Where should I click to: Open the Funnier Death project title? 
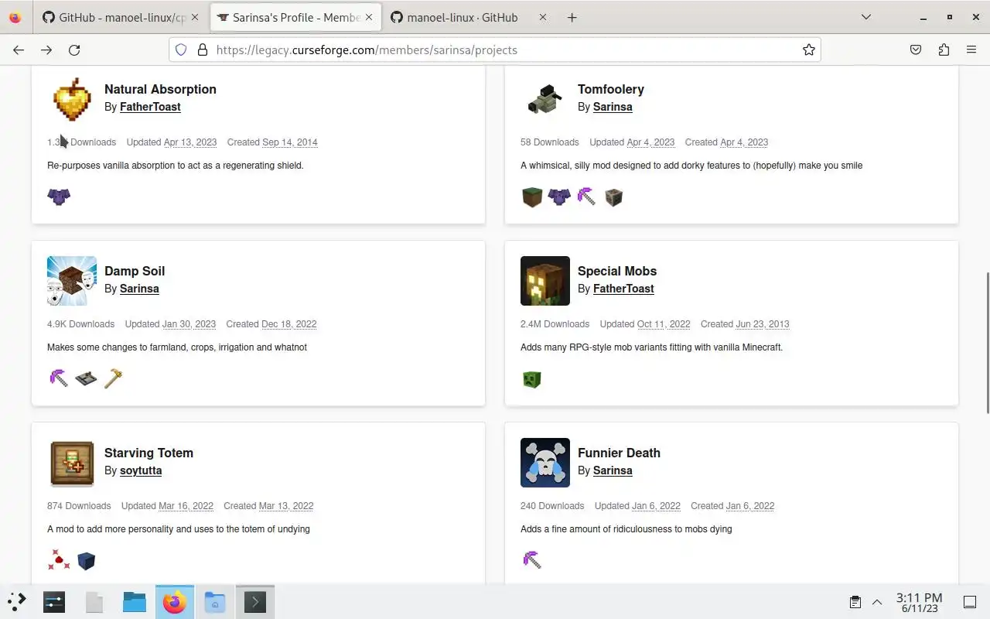[x=619, y=453]
